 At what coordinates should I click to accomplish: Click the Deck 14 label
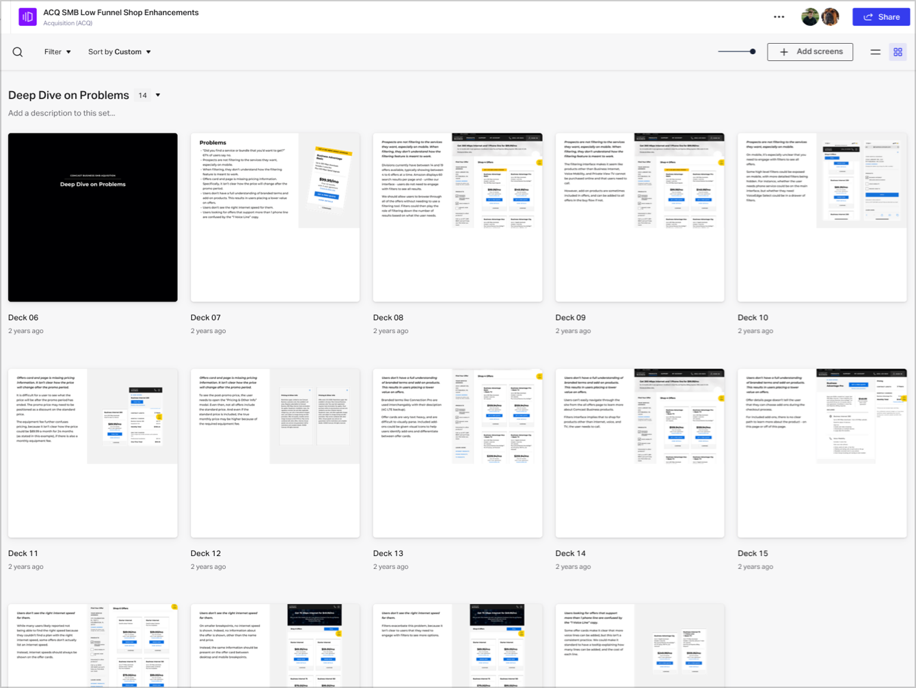point(571,553)
